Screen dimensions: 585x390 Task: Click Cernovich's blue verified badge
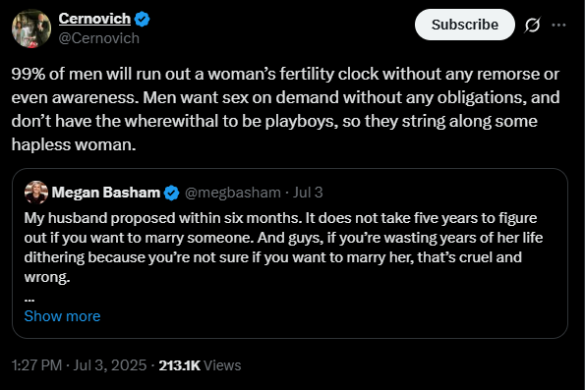(142, 19)
